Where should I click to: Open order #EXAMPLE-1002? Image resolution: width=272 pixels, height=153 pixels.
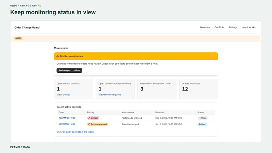coord(67,124)
